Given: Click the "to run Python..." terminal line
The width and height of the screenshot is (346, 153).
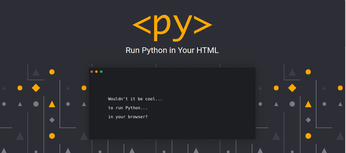Looking at the screenshot, I should tap(128, 108).
